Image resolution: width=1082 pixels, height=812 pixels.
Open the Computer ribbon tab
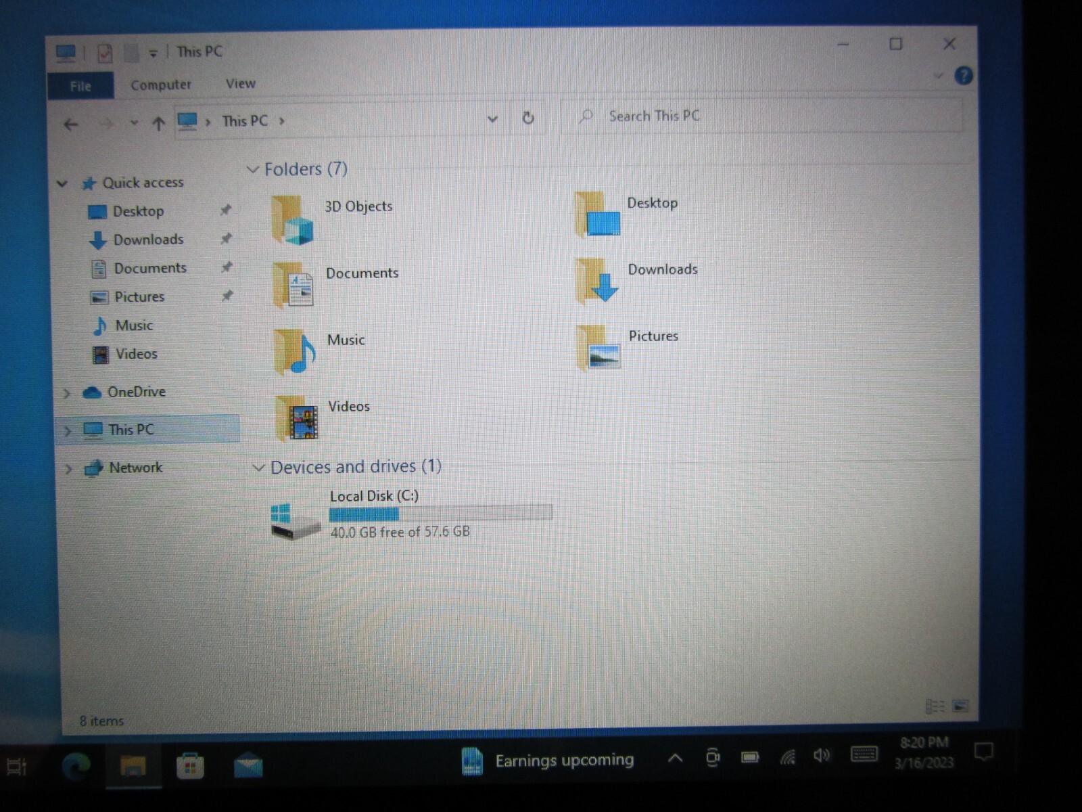pyautogui.click(x=161, y=85)
